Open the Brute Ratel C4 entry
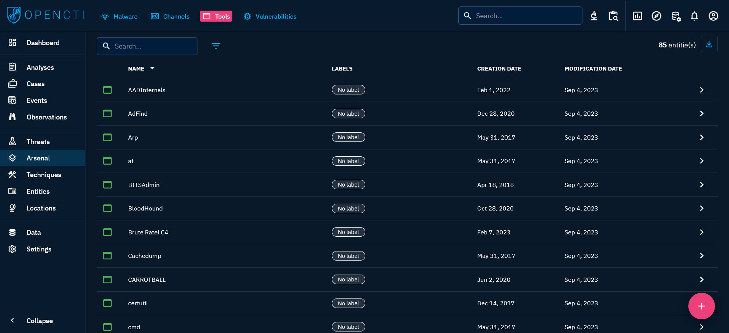Screen dimensions: 729x333 click(x=148, y=232)
